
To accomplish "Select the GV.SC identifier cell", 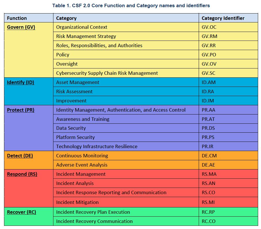I will pos(228,73).
